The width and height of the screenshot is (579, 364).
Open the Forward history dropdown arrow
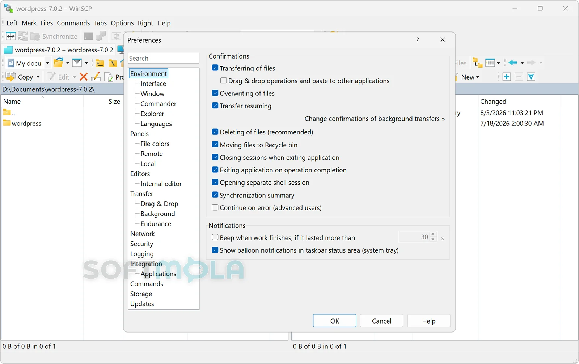[541, 63]
